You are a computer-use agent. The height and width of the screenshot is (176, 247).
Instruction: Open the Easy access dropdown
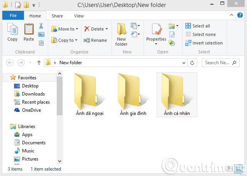(x=135, y=34)
